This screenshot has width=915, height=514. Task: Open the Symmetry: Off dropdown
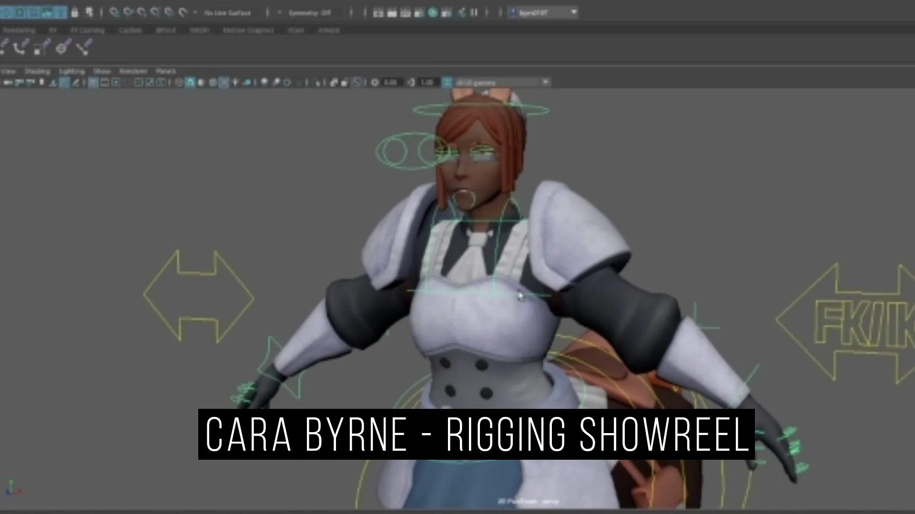click(x=310, y=13)
